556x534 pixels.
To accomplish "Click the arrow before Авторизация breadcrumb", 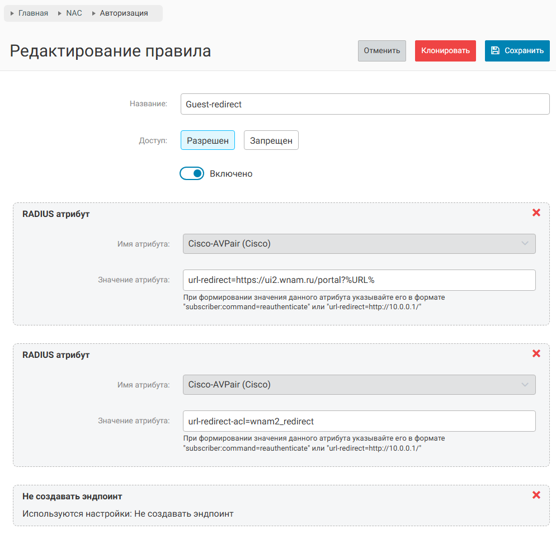I will click(x=94, y=13).
